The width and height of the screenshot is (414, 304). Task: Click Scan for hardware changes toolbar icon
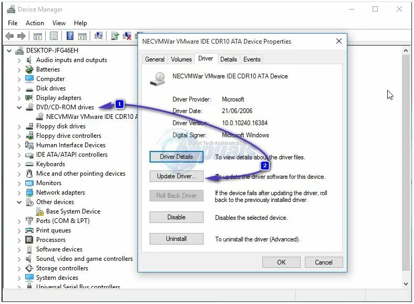click(x=99, y=36)
